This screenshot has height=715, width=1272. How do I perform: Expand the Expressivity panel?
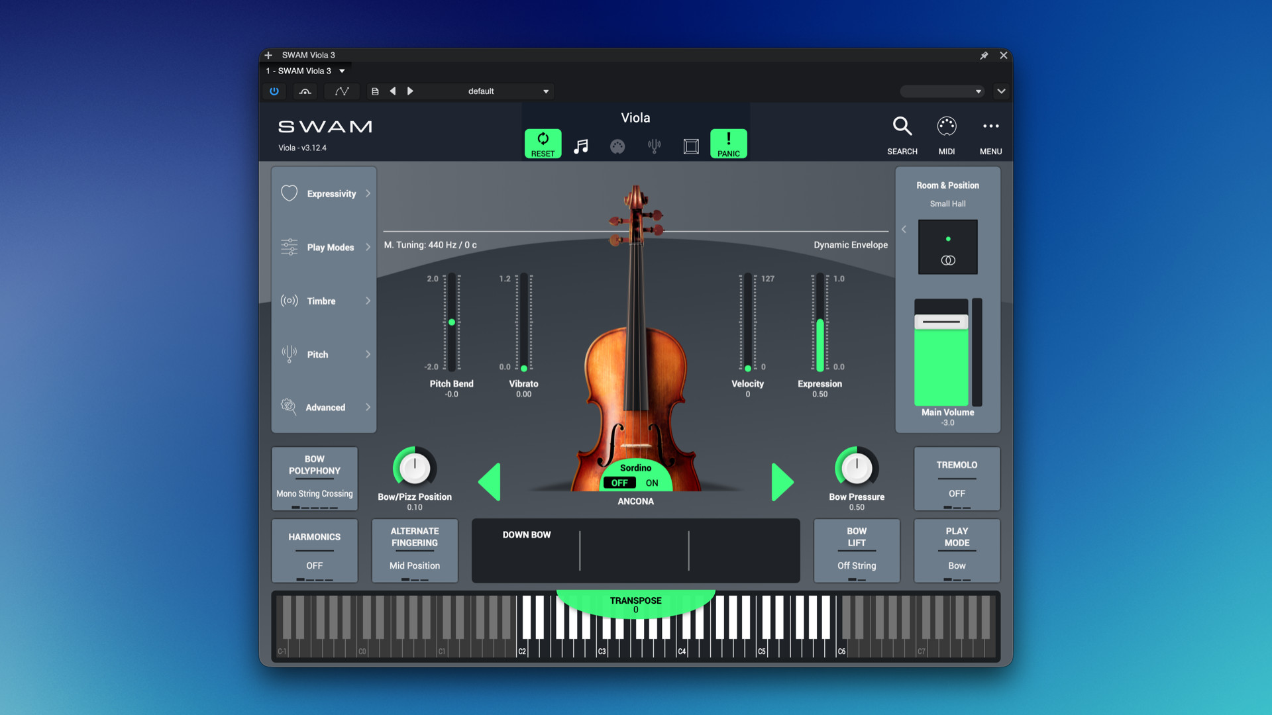[324, 194]
